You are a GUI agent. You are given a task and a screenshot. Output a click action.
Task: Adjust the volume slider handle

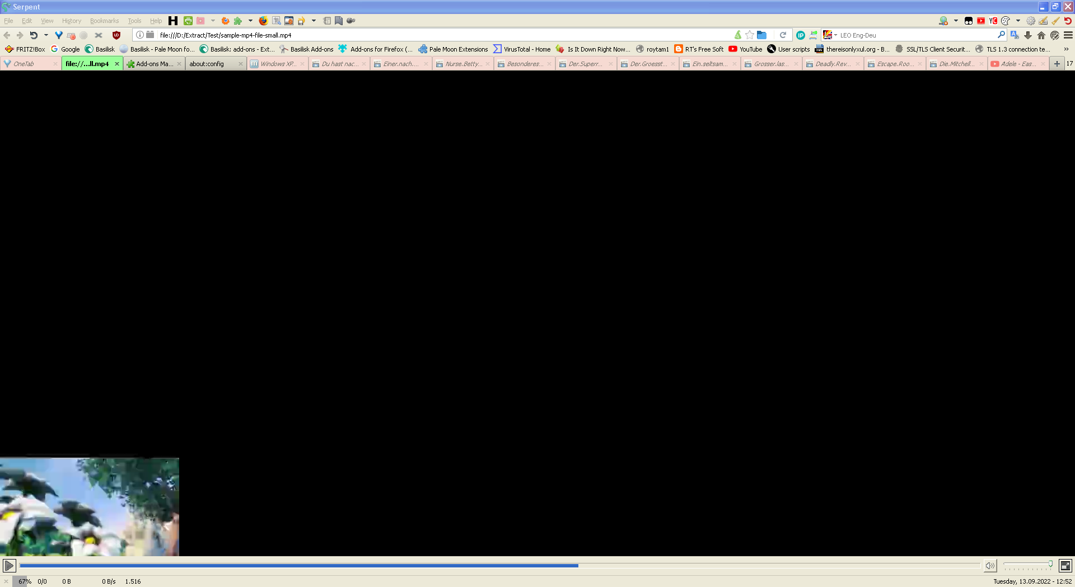coord(1050,564)
